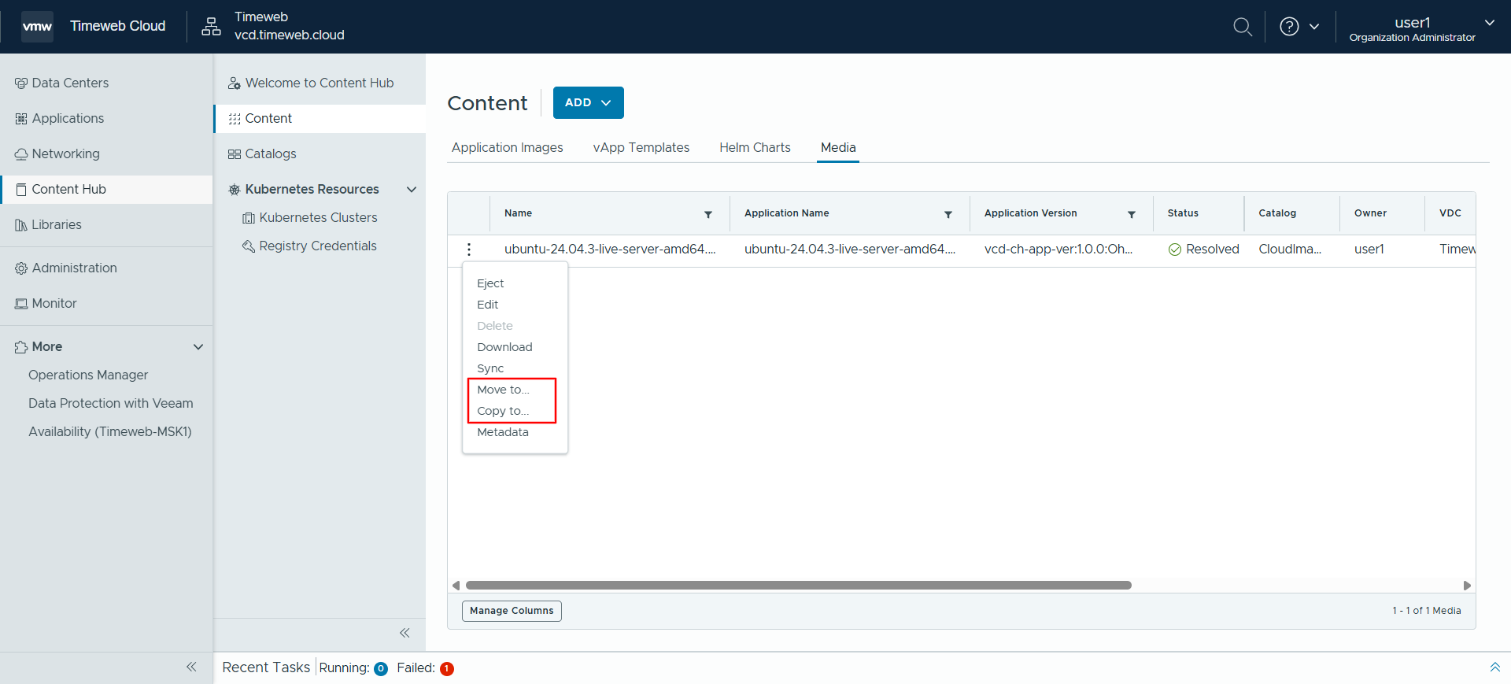Switch to the Application Images tab
Image resolution: width=1511 pixels, height=684 pixels.
click(x=508, y=148)
